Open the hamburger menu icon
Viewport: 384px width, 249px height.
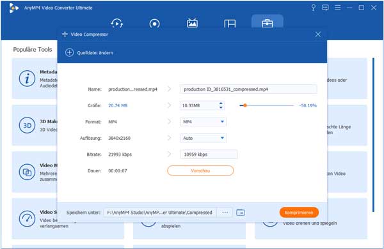[337, 8]
